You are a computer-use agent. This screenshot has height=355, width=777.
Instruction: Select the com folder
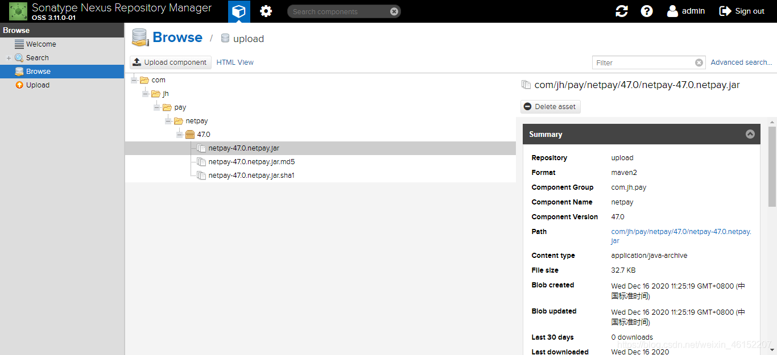(158, 80)
